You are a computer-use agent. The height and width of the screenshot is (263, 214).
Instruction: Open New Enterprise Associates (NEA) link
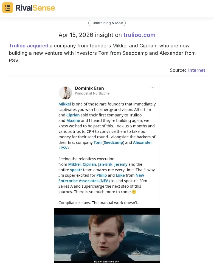[x=84, y=181]
